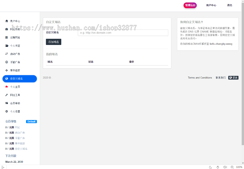The height and width of the screenshot is (169, 244).
Task: Click the 个人主页 cloud icon
Action: (x=6, y=87)
